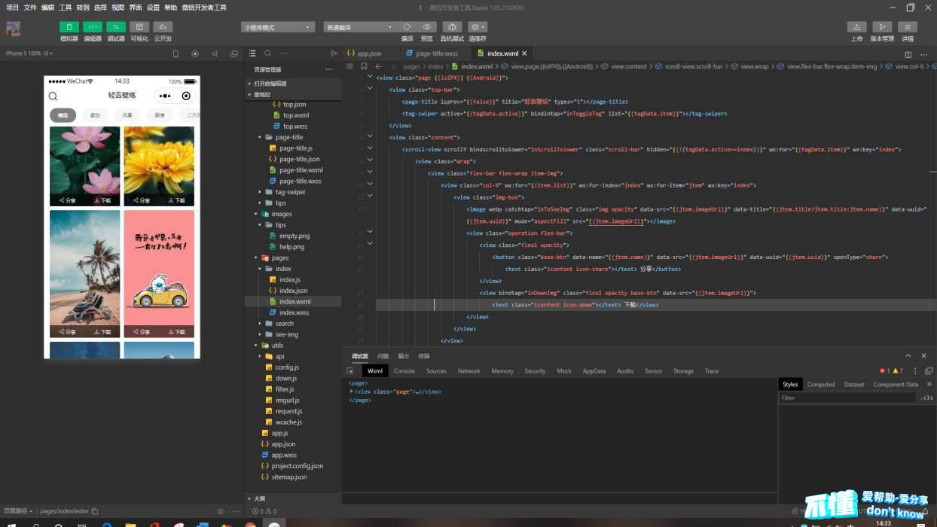Open the 普通编译 compile mode dropdown
Screen dimensions: 937x527
pos(359,27)
